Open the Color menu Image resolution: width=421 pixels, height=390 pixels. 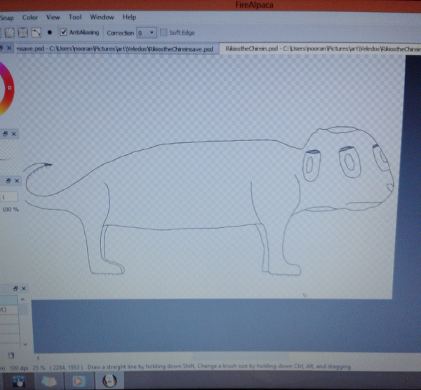[30, 17]
